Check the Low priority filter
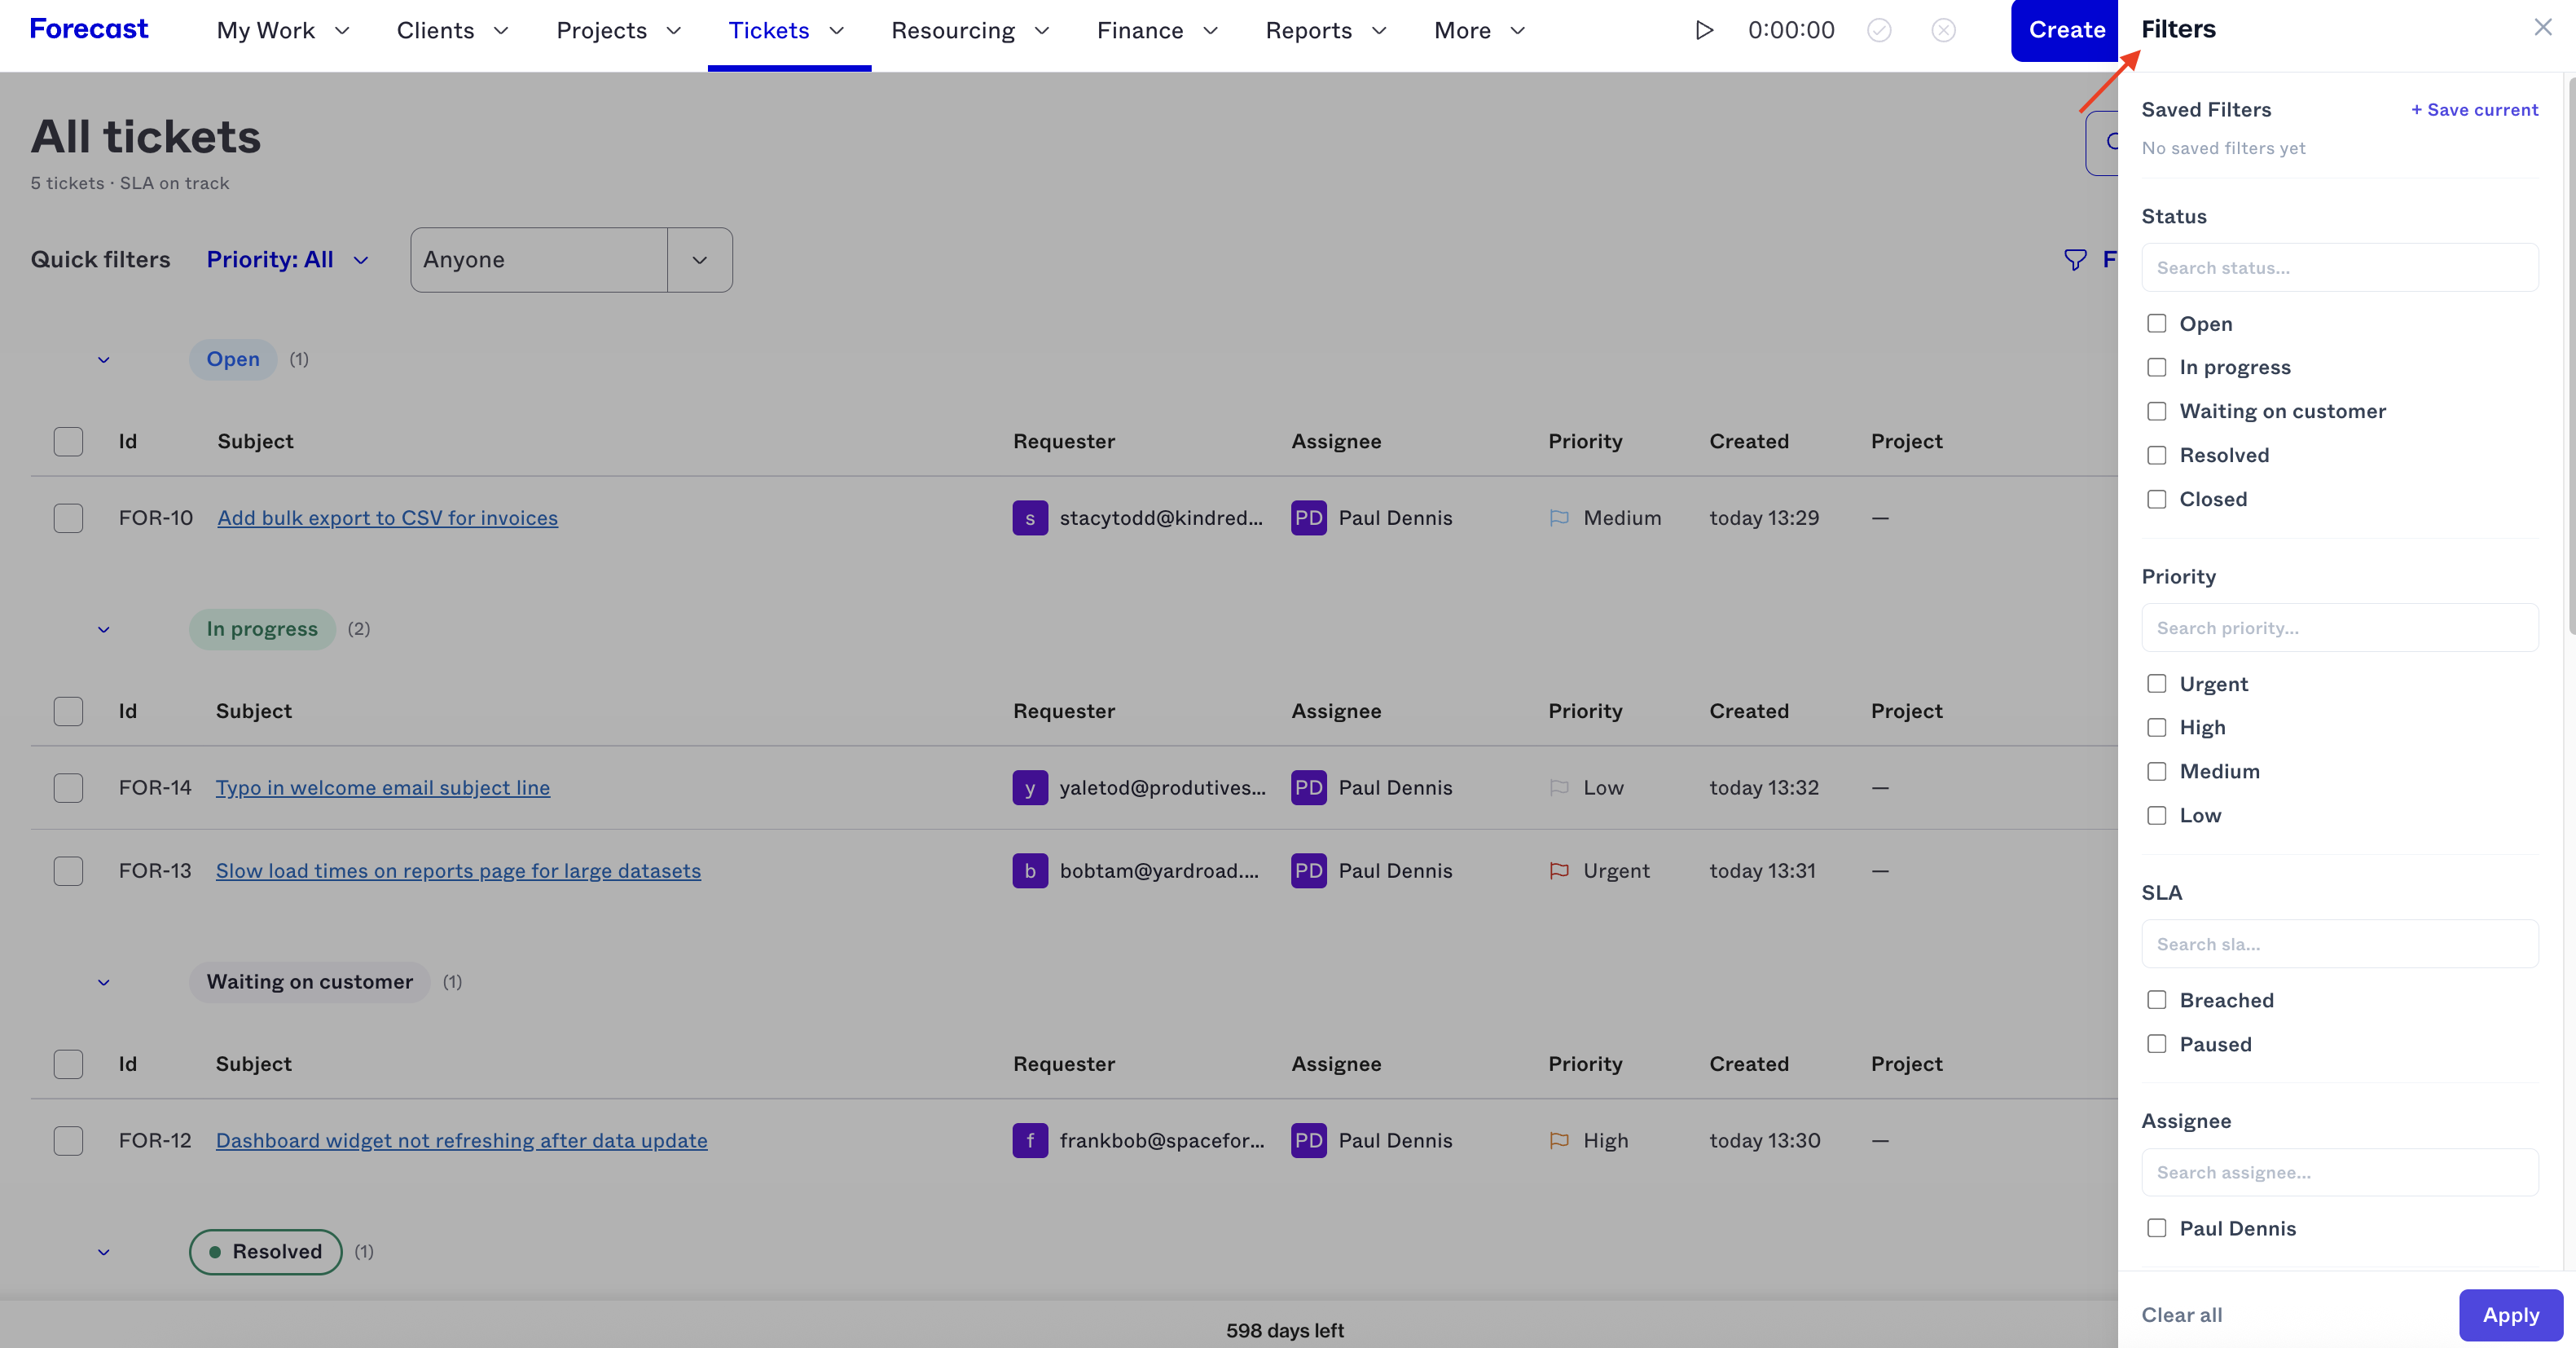This screenshot has height=1348, width=2576. pos(2156,816)
